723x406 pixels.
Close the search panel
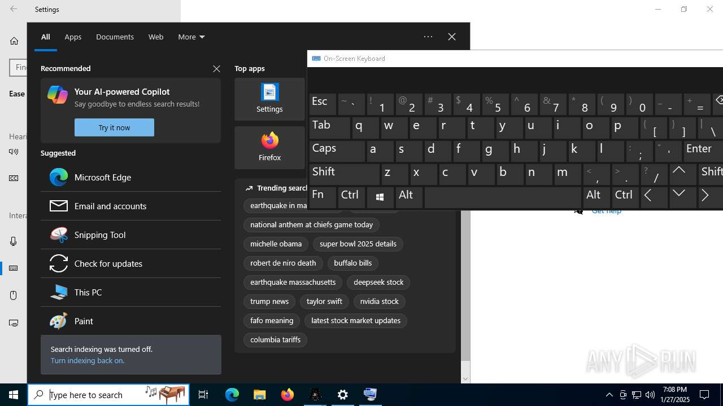click(x=452, y=37)
